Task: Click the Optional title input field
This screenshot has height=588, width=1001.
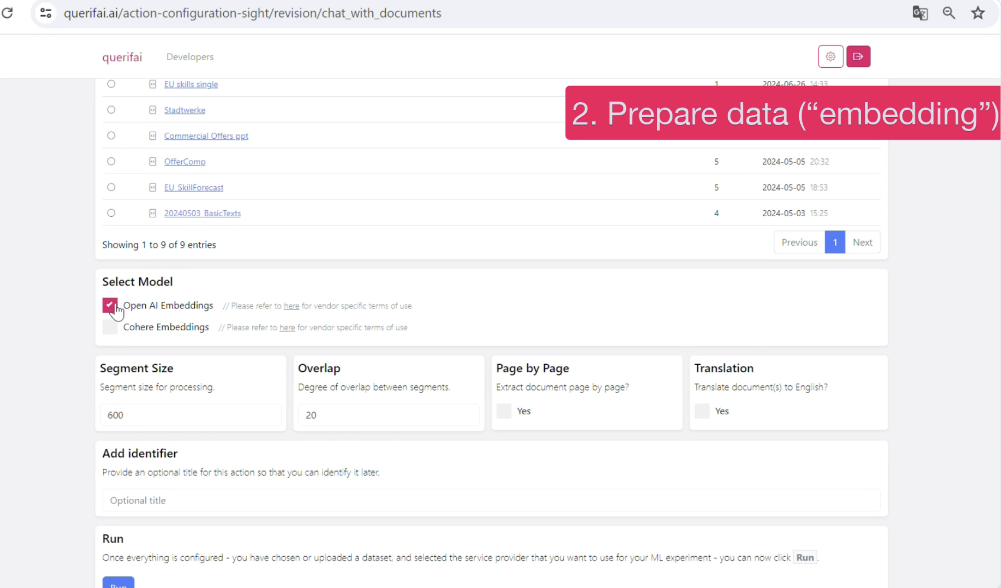Action: click(x=491, y=500)
